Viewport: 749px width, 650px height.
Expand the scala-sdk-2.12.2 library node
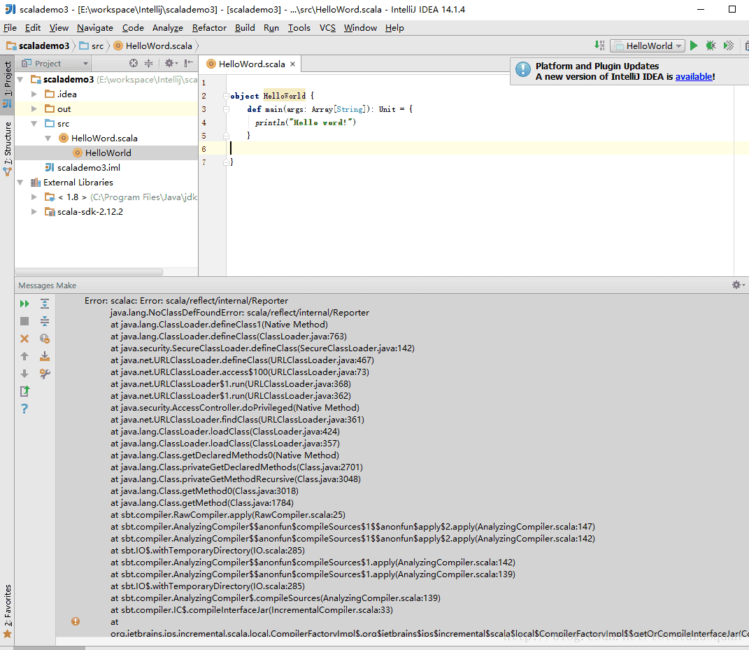tap(34, 211)
